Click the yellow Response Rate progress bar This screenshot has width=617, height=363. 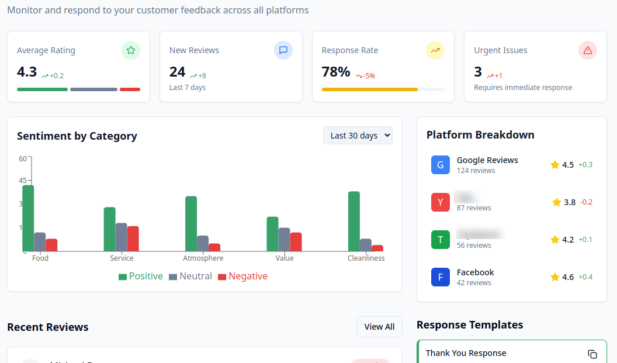(370, 89)
